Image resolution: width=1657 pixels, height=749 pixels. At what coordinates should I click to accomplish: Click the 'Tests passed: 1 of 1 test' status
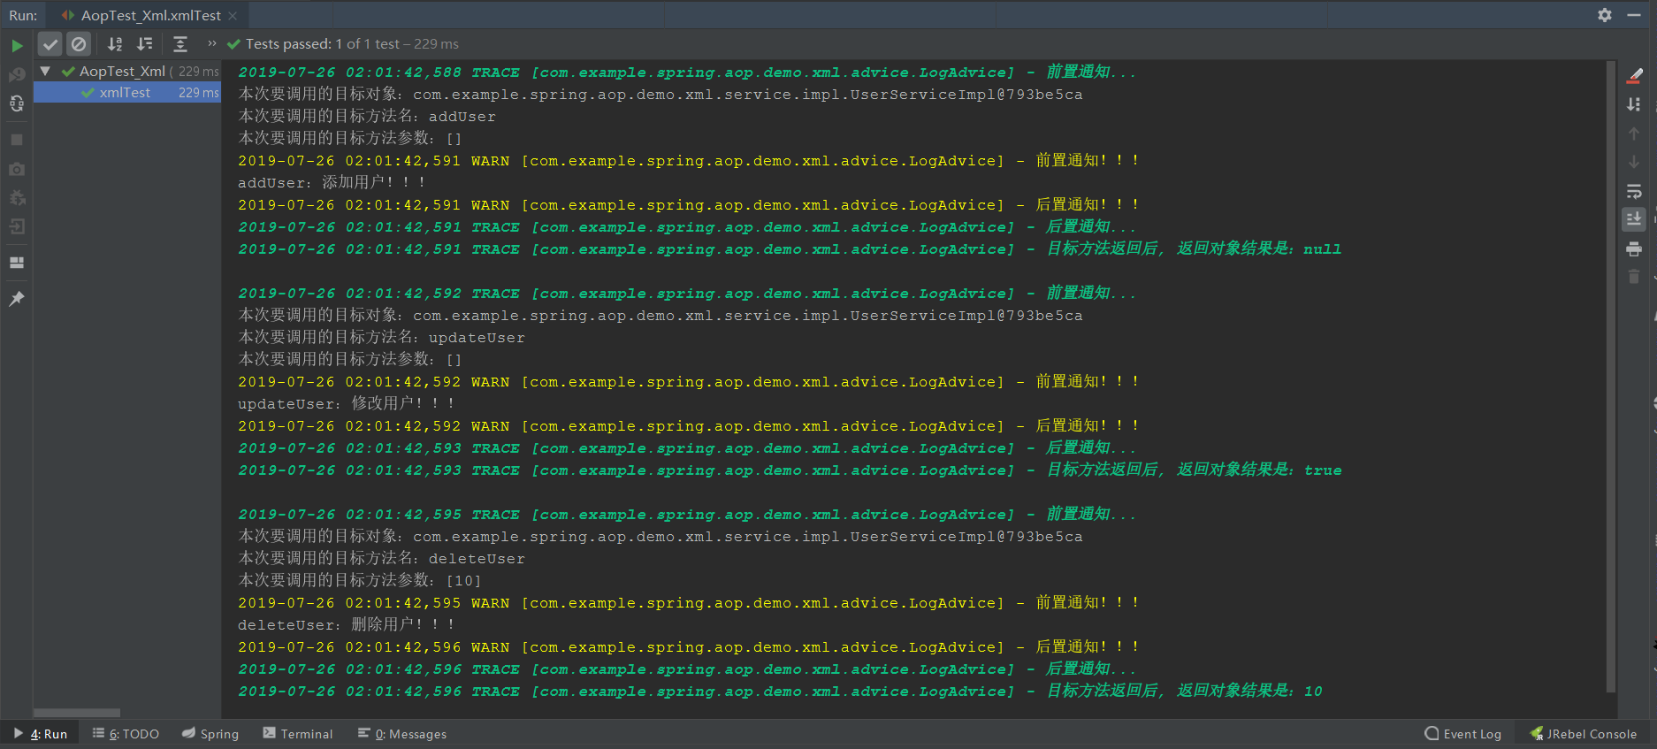point(342,43)
